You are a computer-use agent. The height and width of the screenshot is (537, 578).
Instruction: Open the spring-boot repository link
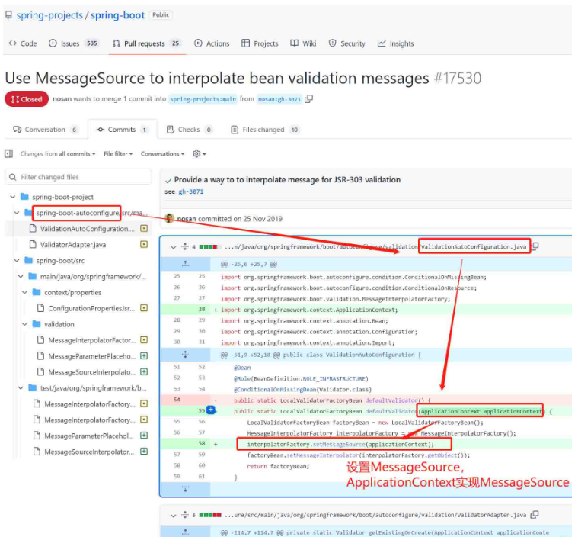[x=117, y=15]
